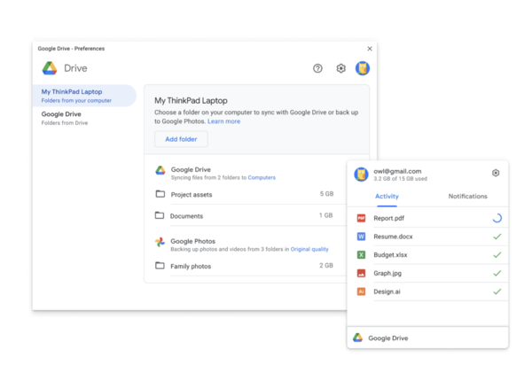Click the Google Photos pinwheel icon
This screenshot has height=373, width=532.
160,242
